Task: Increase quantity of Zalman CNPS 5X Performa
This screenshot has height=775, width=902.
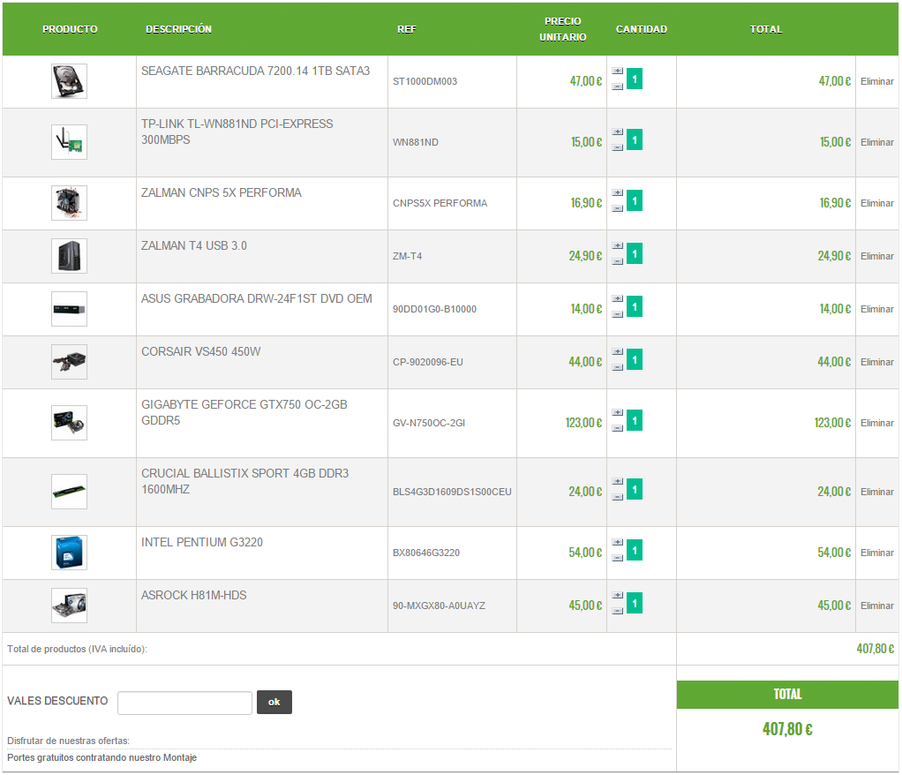Action: point(617,192)
